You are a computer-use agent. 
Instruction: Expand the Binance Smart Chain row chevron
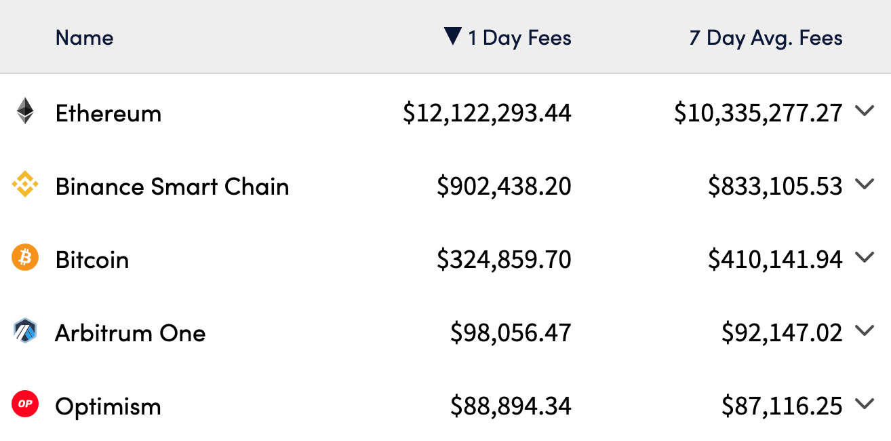pos(864,185)
